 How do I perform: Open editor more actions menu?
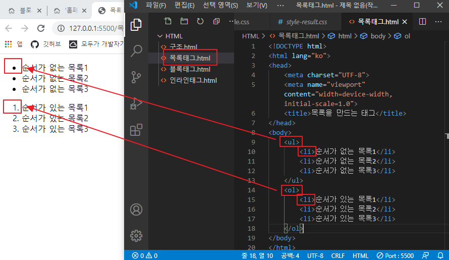pyautogui.click(x=438, y=22)
